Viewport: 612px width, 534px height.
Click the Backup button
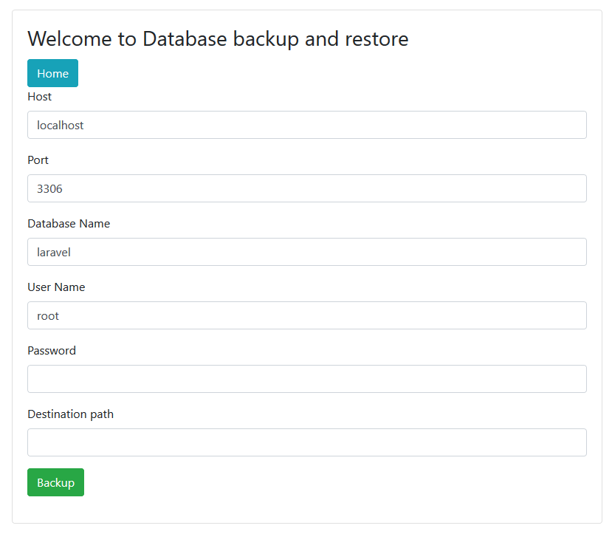click(x=55, y=482)
